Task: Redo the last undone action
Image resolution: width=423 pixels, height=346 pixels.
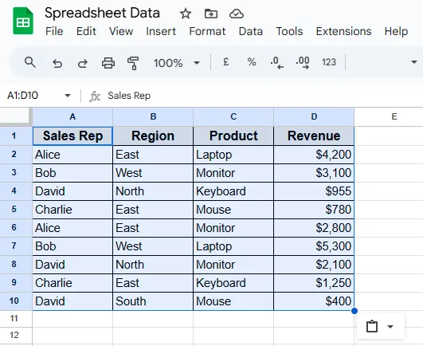Action: 83,63
